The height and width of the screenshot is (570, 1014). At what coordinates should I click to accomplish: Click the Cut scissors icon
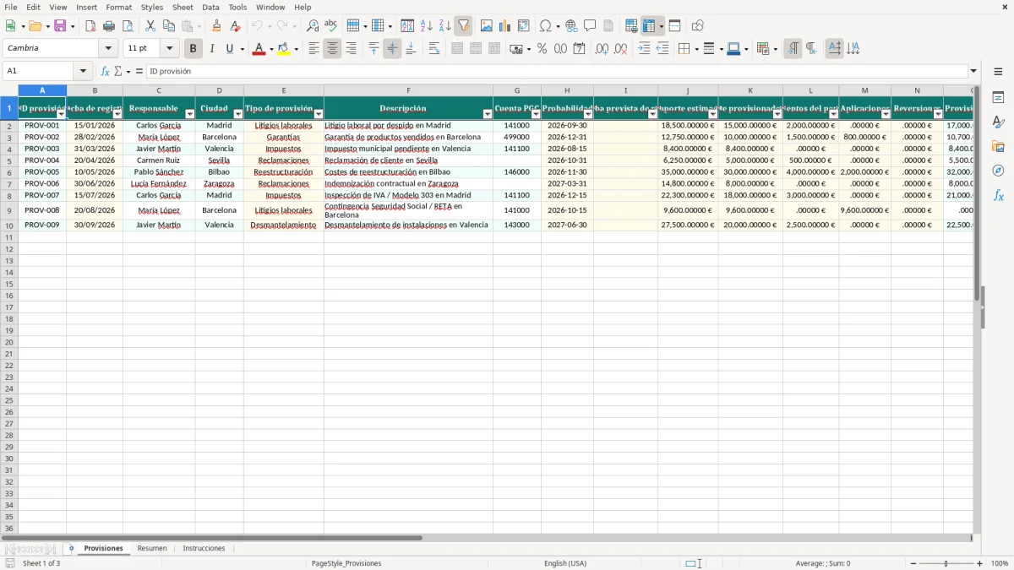[x=150, y=26]
